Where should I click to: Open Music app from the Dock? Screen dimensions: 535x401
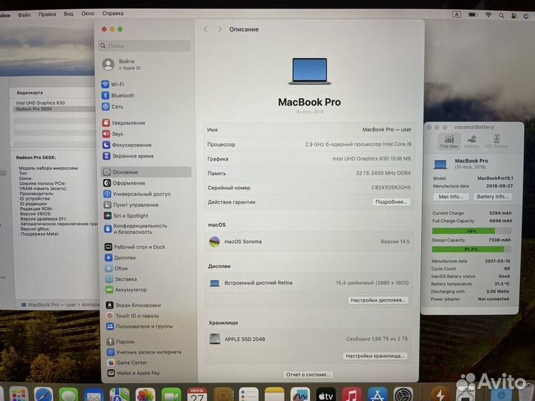click(351, 395)
